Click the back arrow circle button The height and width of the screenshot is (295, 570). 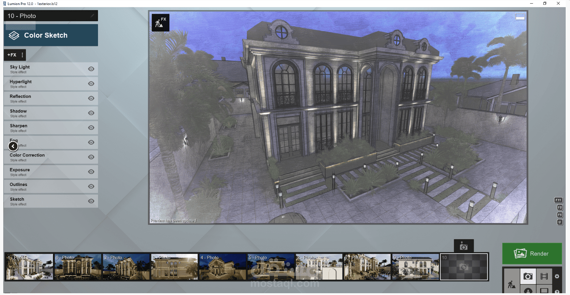[13, 146]
